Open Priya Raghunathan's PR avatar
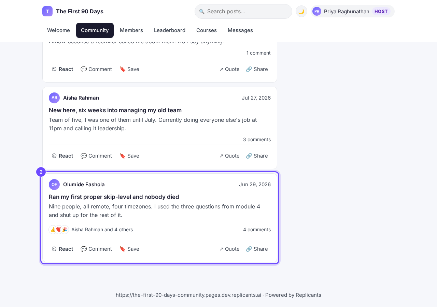 [x=317, y=11]
